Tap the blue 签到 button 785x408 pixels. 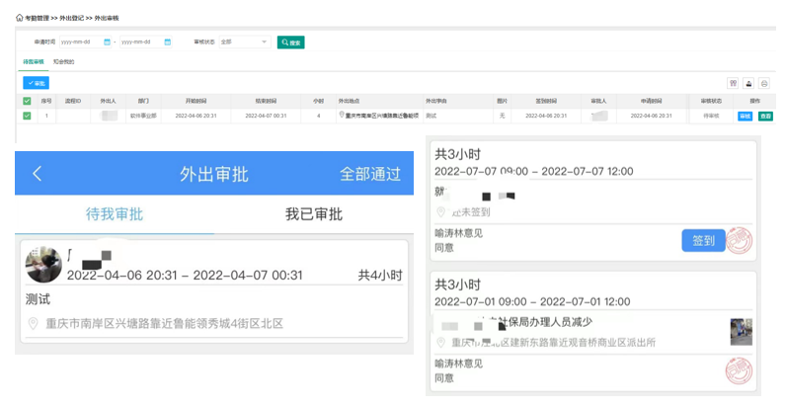pyautogui.click(x=703, y=238)
